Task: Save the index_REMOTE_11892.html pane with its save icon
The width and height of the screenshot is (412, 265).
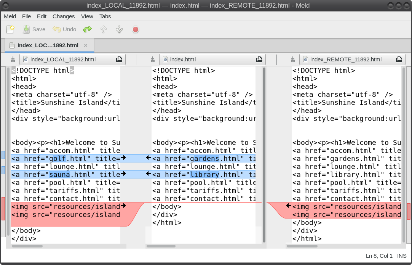Action: (x=293, y=59)
